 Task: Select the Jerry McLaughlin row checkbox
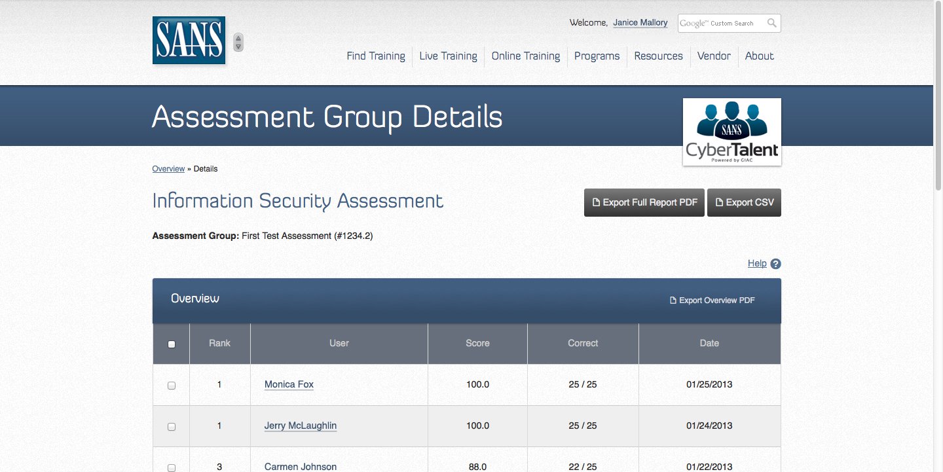[172, 426]
